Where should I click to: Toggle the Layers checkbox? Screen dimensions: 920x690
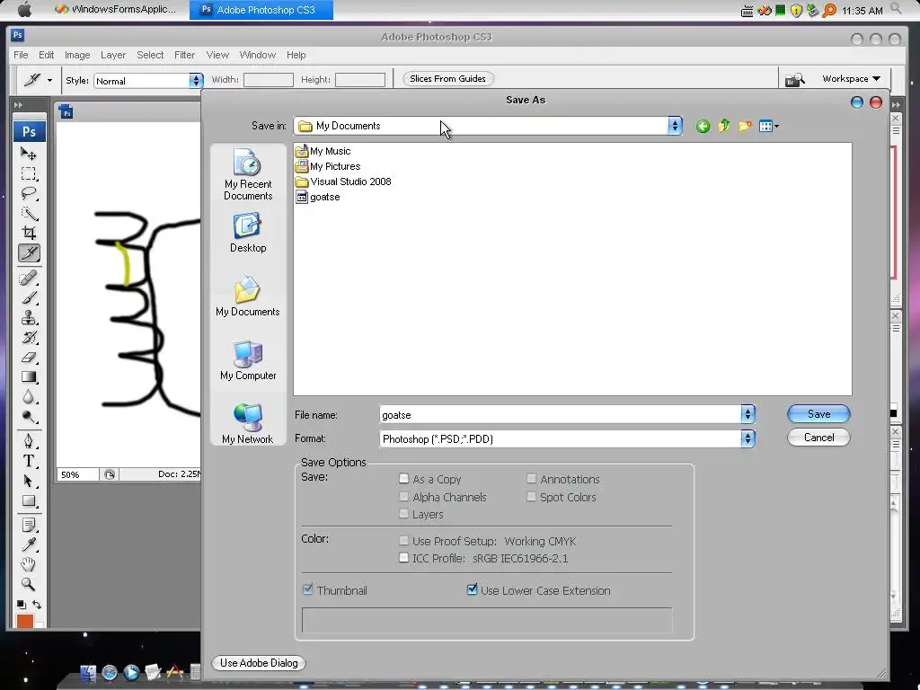(x=403, y=514)
